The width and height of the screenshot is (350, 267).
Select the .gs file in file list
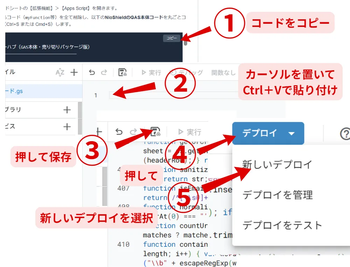(44, 91)
